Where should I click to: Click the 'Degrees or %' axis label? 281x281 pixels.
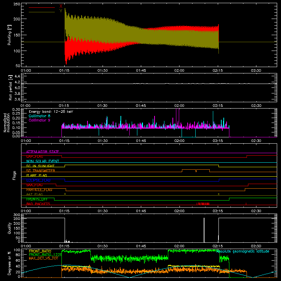(9, 263)
